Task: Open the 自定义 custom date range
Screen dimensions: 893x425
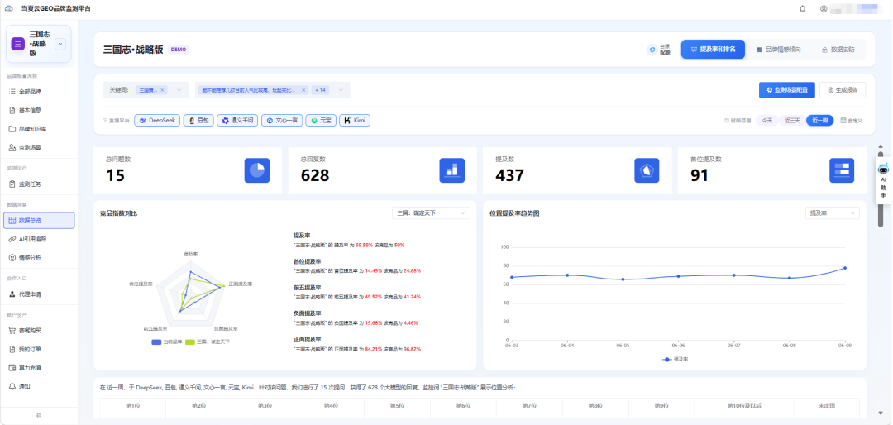Action: pos(852,120)
